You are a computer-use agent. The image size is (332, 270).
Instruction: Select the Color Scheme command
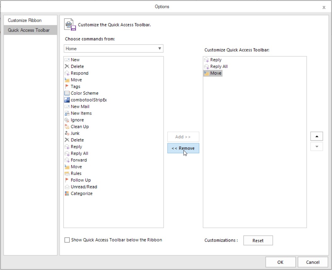coord(84,93)
